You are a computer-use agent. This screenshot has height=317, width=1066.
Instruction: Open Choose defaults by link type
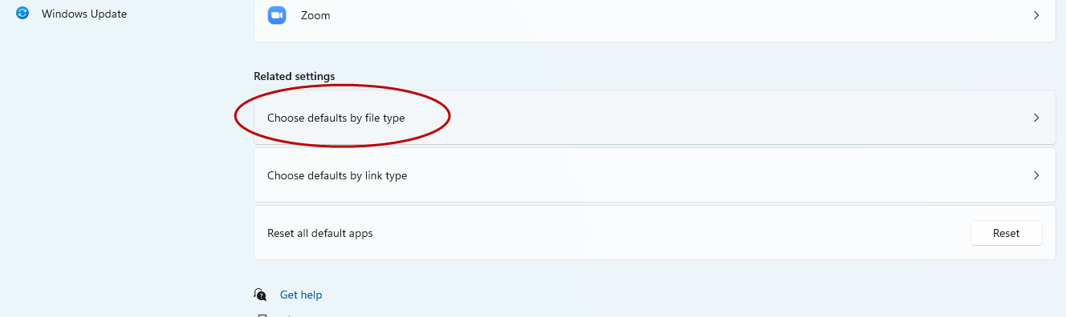655,175
